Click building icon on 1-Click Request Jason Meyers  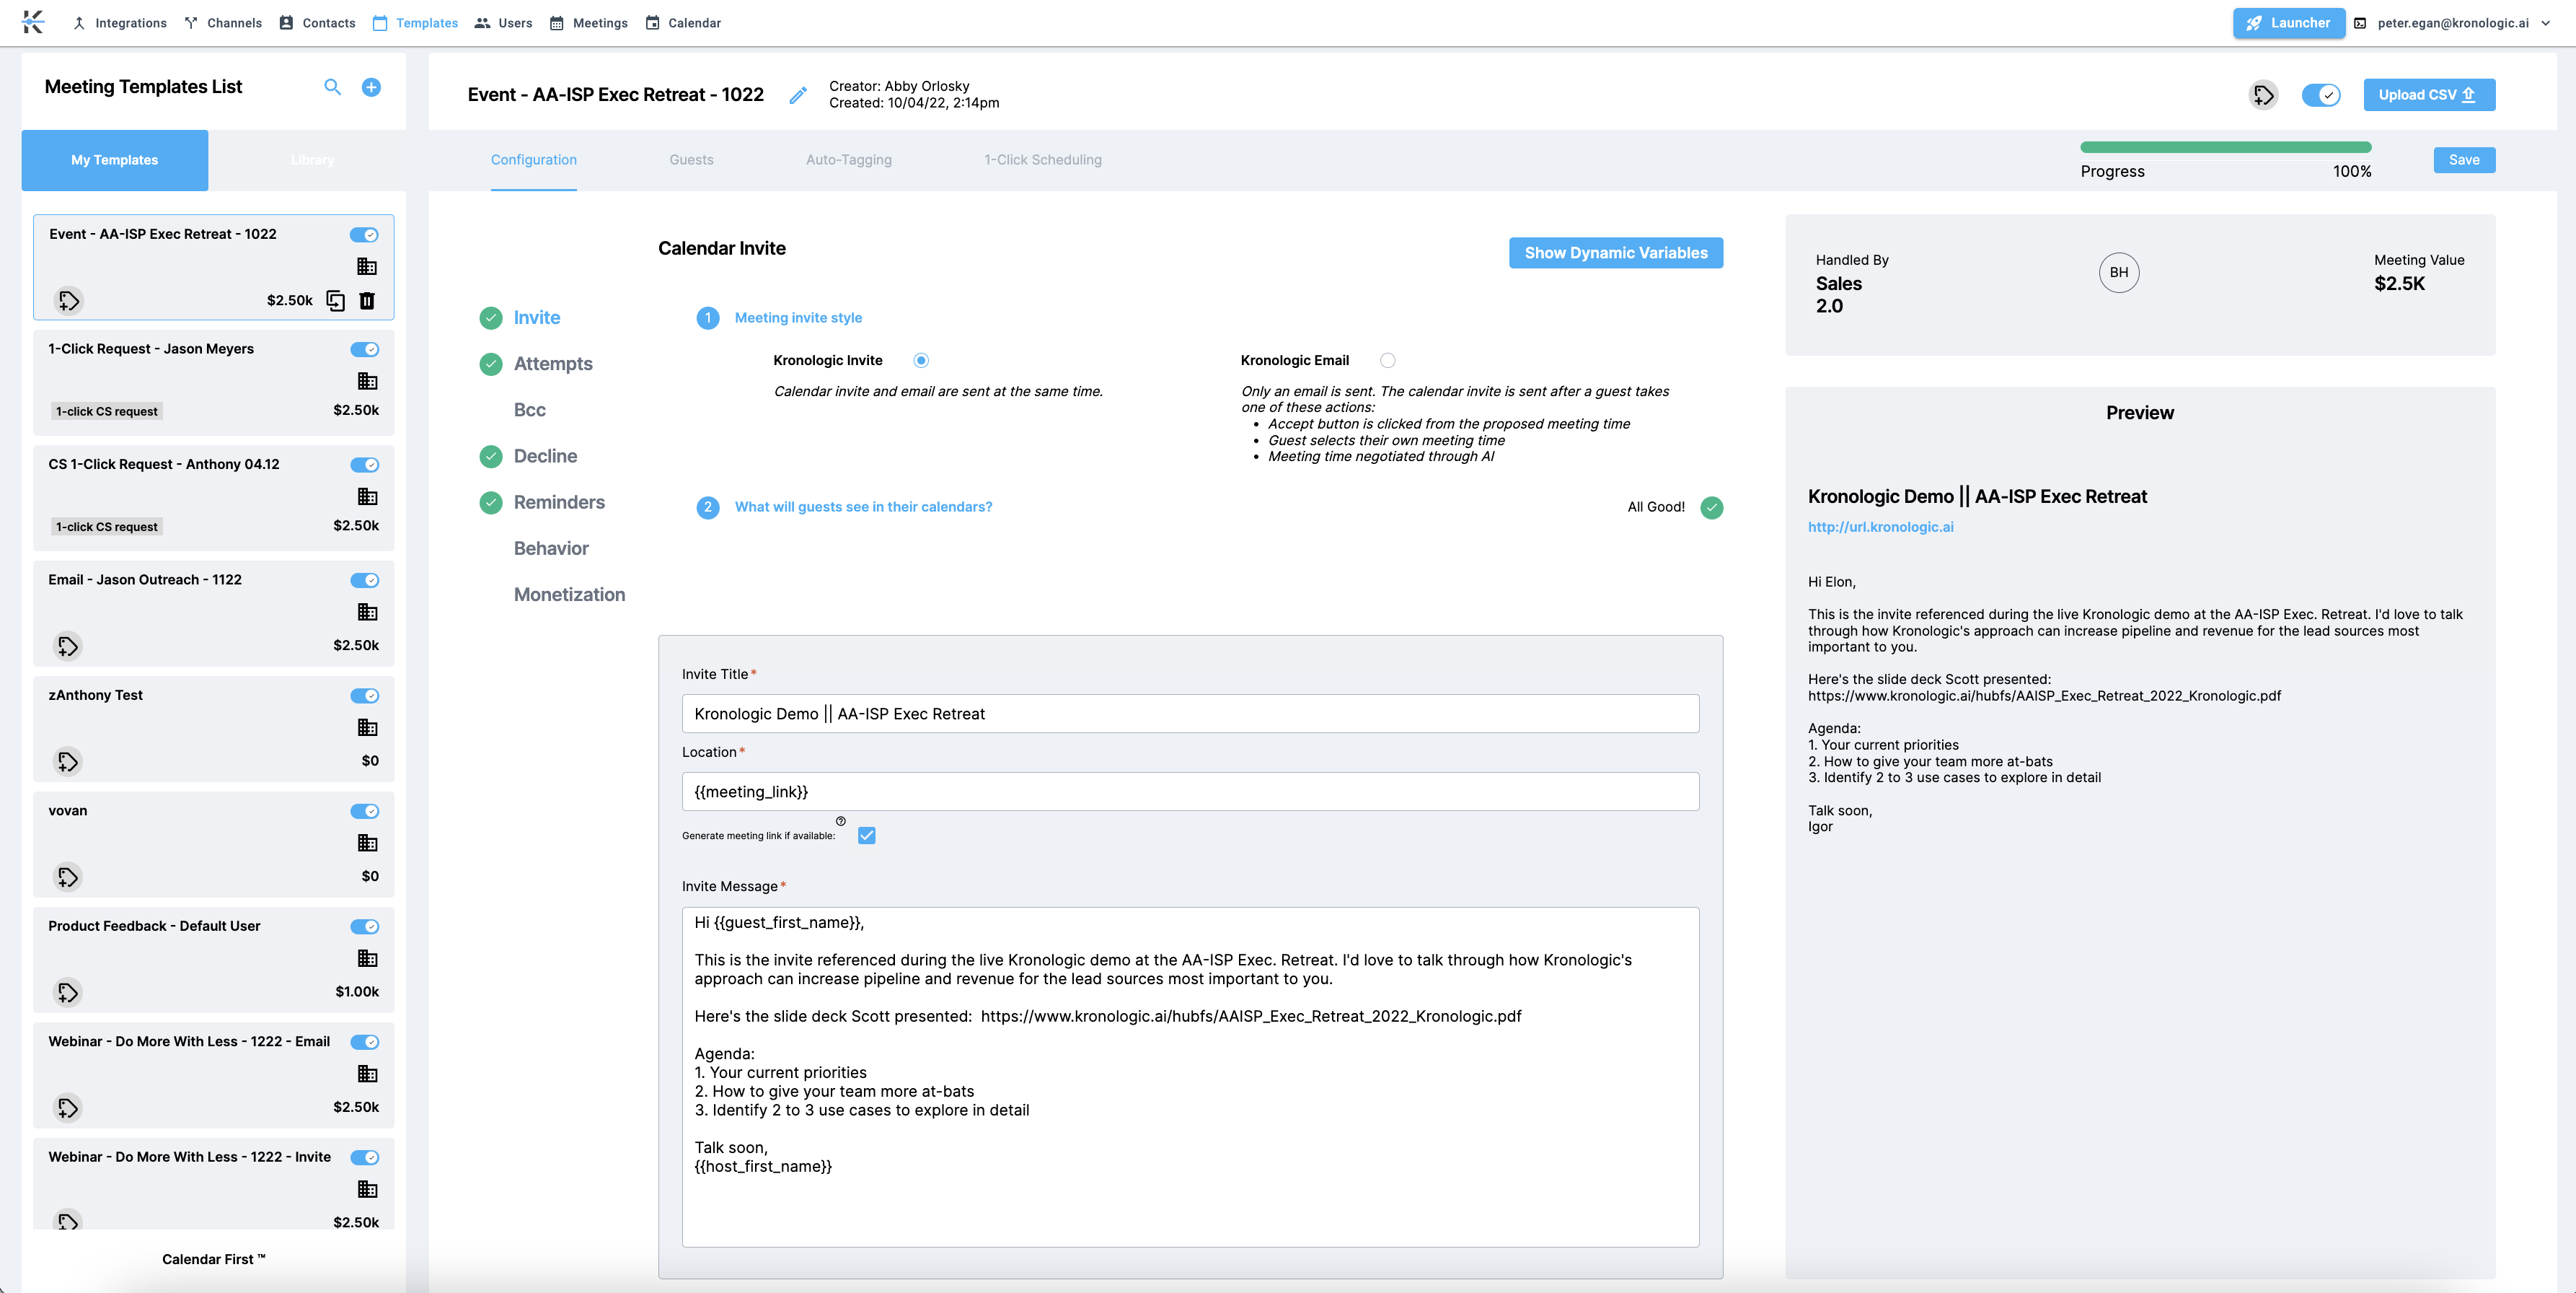pyautogui.click(x=367, y=381)
